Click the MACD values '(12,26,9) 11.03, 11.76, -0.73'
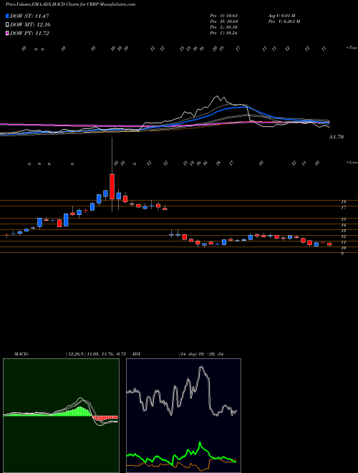358x473 pixels. pyautogui.click(x=97, y=354)
